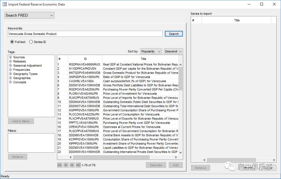Click Remove button under Series to import
This screenshot has height=179, width=281.
pos(200,168)
